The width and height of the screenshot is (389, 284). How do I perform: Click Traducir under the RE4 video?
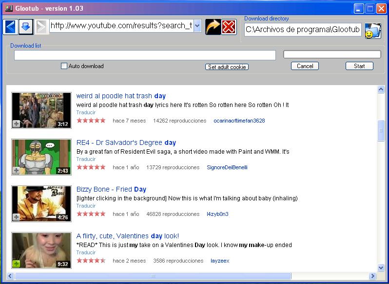(x=86, y=159)
